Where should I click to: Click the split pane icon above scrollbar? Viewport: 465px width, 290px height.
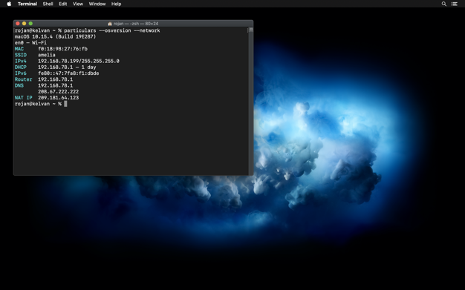pos(251,30)
